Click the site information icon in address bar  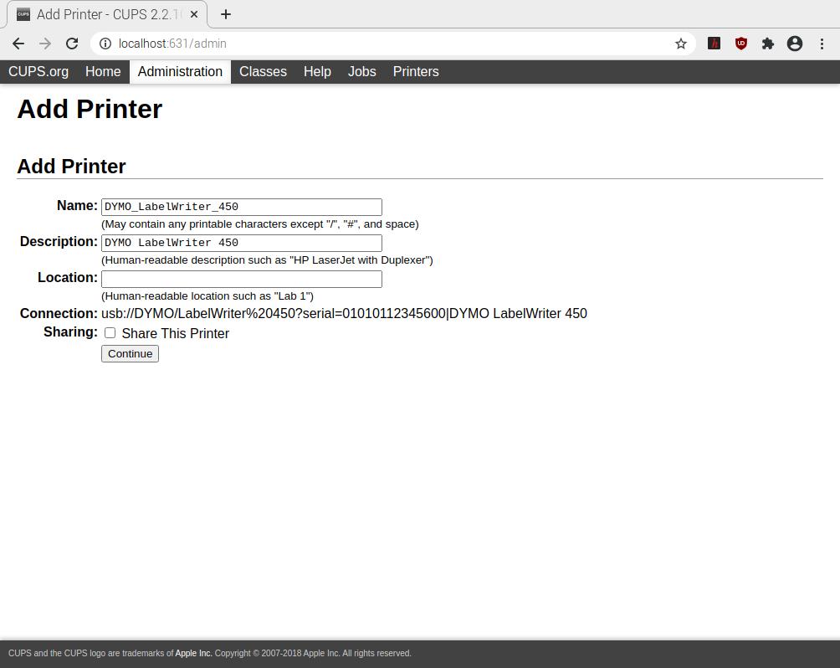point(105,44)
